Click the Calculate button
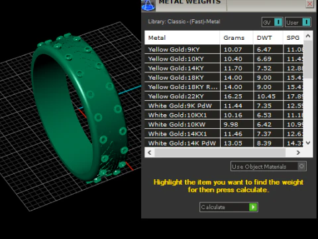The image size is (318, 239). click(229, 207)
